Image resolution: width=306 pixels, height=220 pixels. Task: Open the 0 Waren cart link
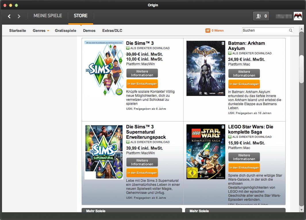click(218, 31)
